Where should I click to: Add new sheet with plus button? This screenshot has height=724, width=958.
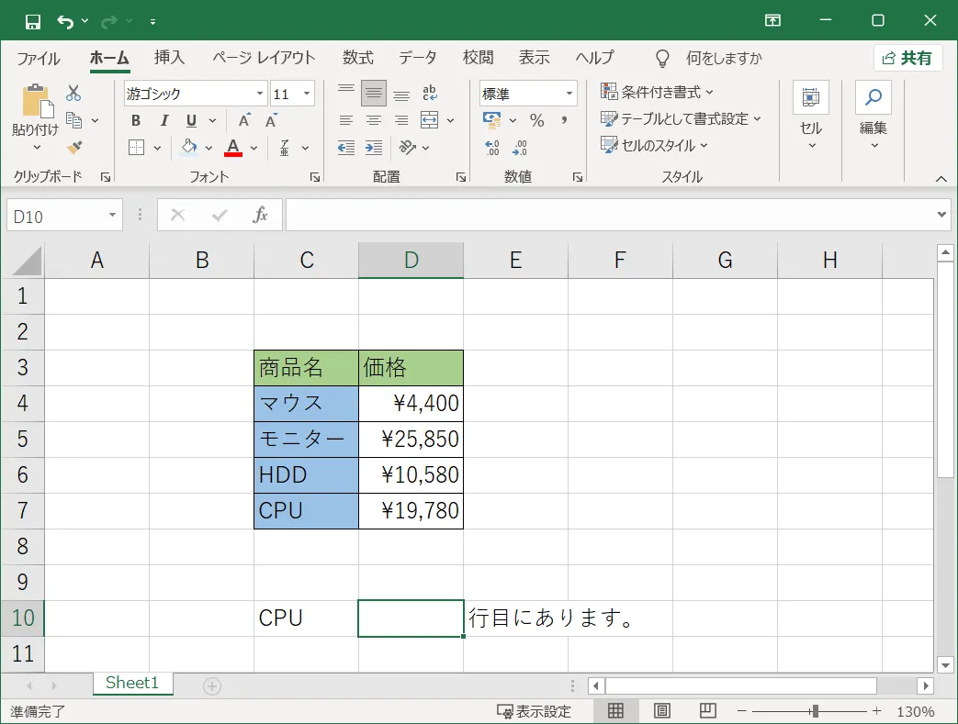pos(212,686)
